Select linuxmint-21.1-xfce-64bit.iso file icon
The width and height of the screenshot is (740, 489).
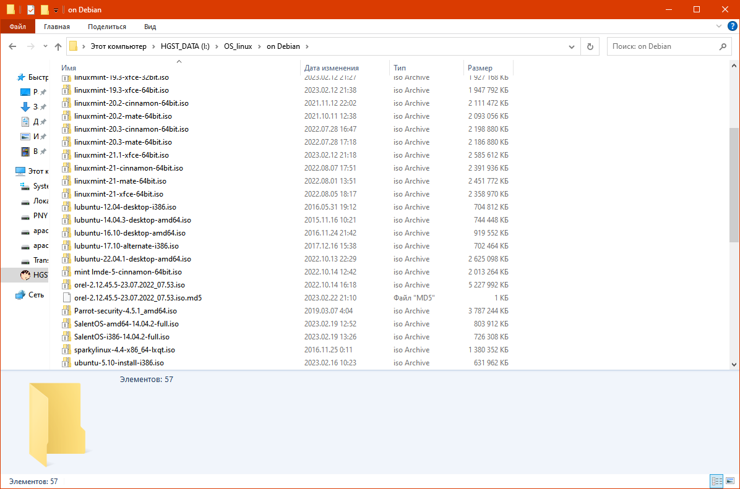click(x=67, y=155)
